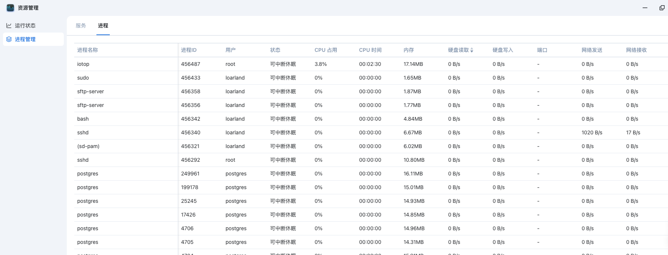Click the 14.85MB memory value
The image size is (668, 255).
[x=414, y=215]
